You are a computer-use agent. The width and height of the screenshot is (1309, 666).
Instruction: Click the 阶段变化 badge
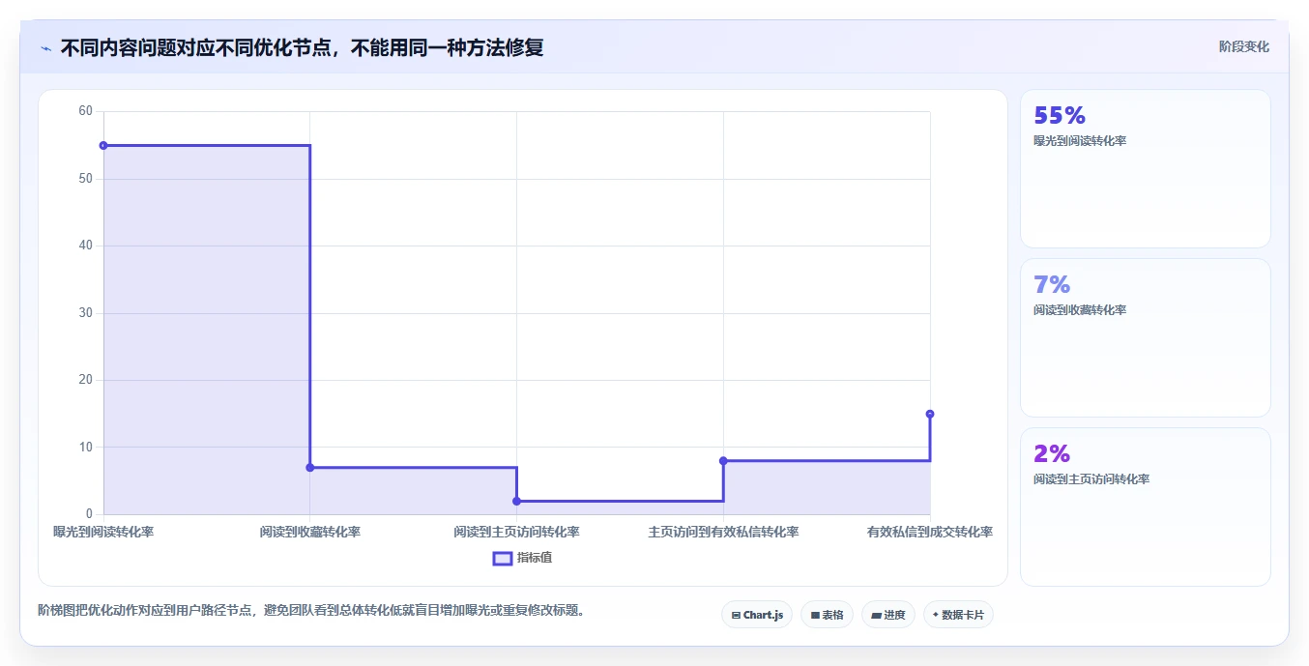tap(1244, 46)
